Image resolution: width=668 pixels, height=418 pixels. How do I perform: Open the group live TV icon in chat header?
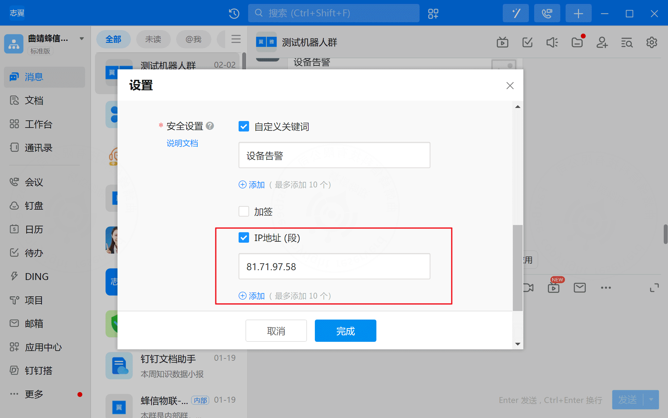coord(502,43)
